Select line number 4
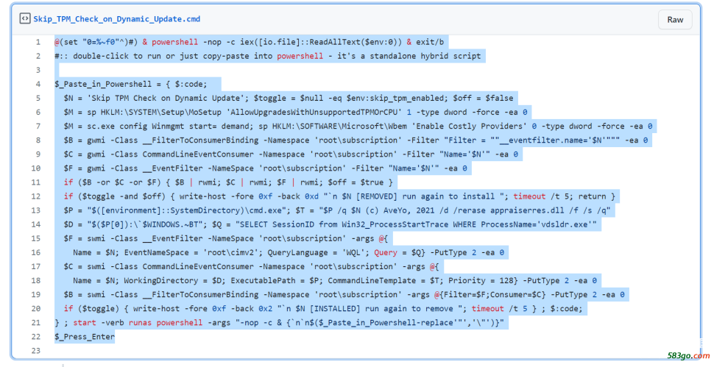This screenshot has width=714, height=367. (x=38, y=84)
